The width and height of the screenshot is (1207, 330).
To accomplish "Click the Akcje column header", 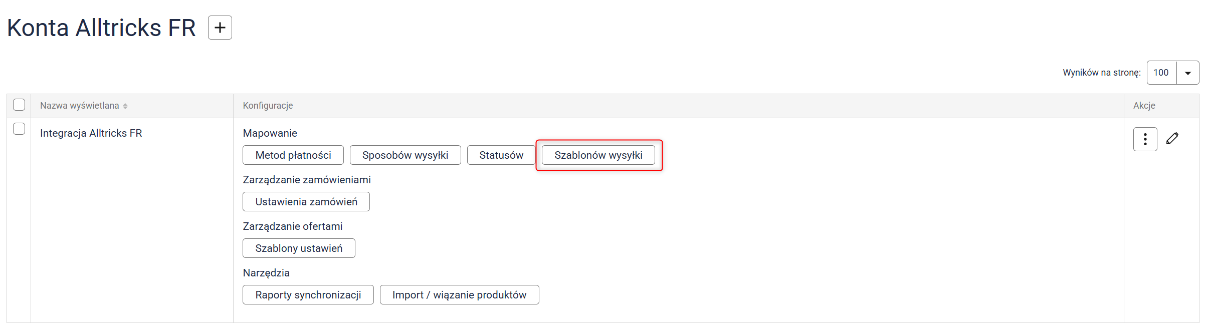I will point(1144,106).
